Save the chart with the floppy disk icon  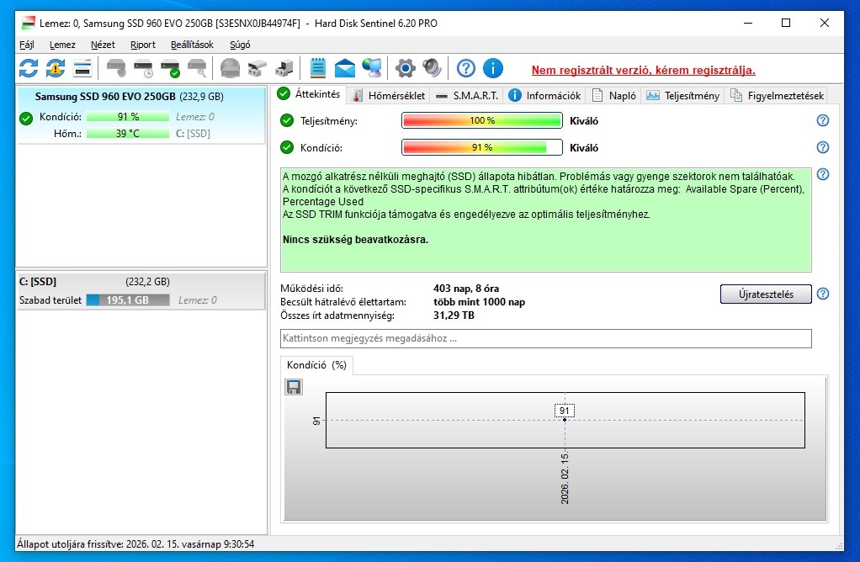pos(294,387)
